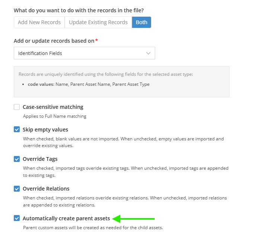The height and width of the screenshot is (234, 266).
Task: Open the Identification Fields combo box
Action: pyautogui.click(x=84, y=53)
